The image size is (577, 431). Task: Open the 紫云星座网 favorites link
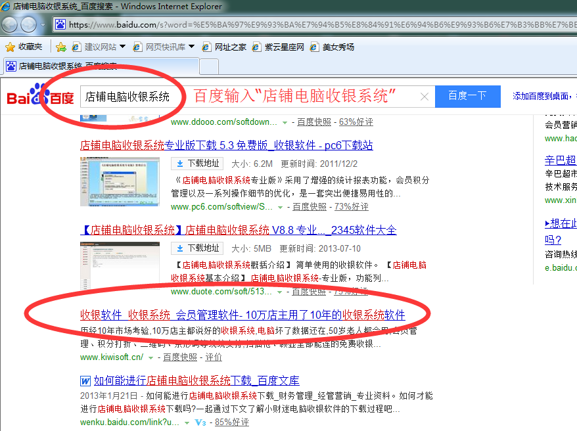pyautogui.click(x=278, y=47)
